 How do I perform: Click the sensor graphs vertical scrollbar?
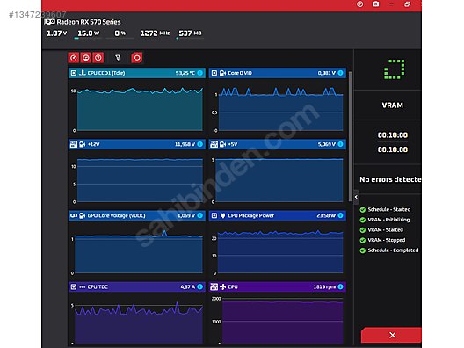[350, 136]
